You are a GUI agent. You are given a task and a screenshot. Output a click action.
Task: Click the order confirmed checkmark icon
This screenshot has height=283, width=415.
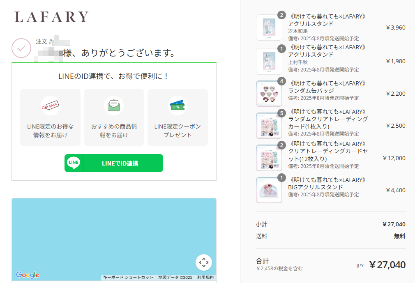click(x=21, y=48)
